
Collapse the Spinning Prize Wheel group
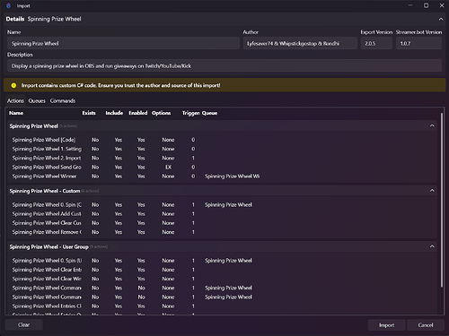[432, 125]
